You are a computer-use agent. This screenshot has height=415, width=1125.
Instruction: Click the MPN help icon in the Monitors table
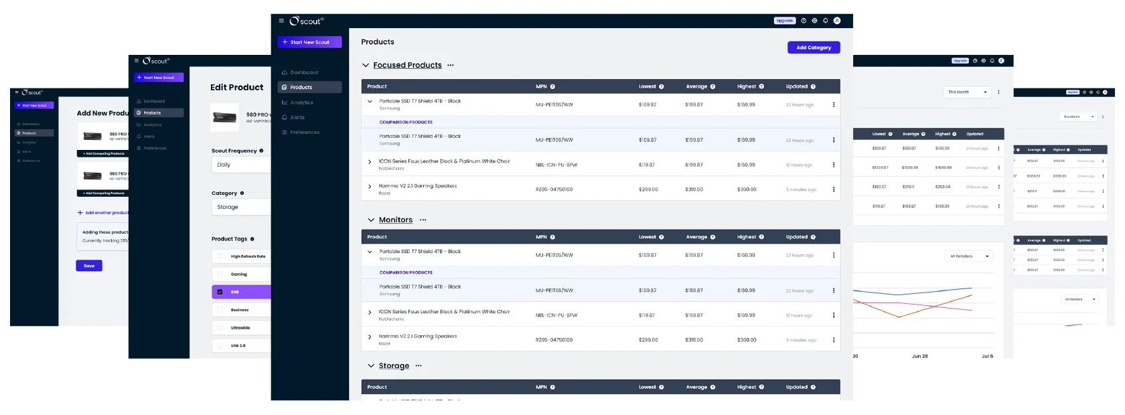(x=552, y=237)
